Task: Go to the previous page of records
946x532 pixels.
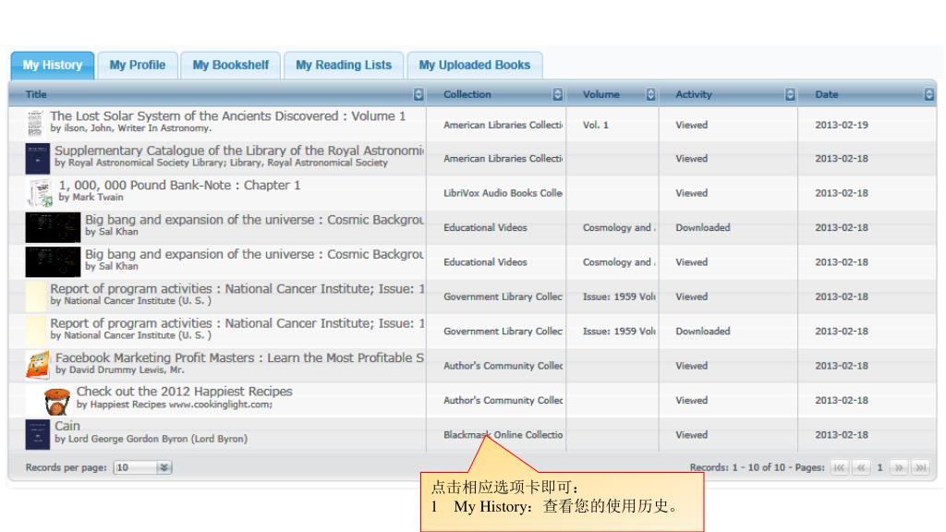Action: (861, 467)
